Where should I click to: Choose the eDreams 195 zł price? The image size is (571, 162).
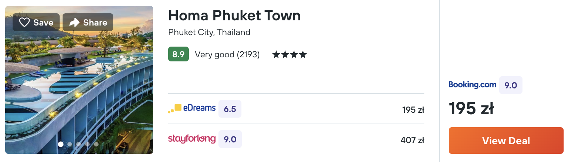pyautogui.click(x=413, y=110)
